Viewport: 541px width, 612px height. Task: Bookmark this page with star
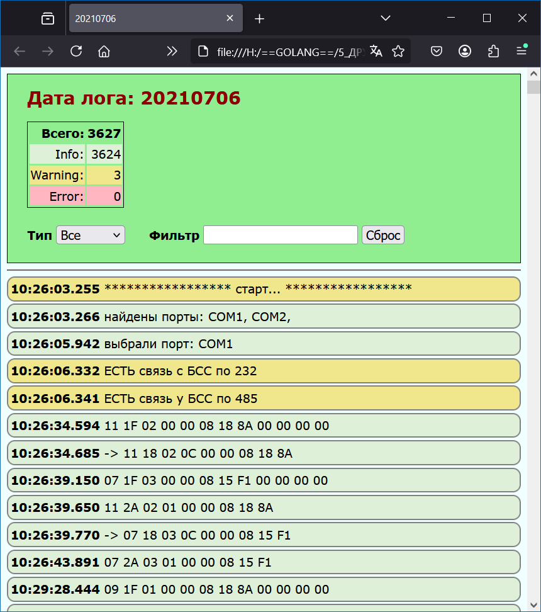[398, 51]
